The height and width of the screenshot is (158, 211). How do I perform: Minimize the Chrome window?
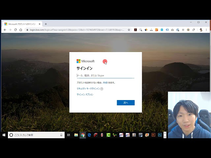point(191,22)
